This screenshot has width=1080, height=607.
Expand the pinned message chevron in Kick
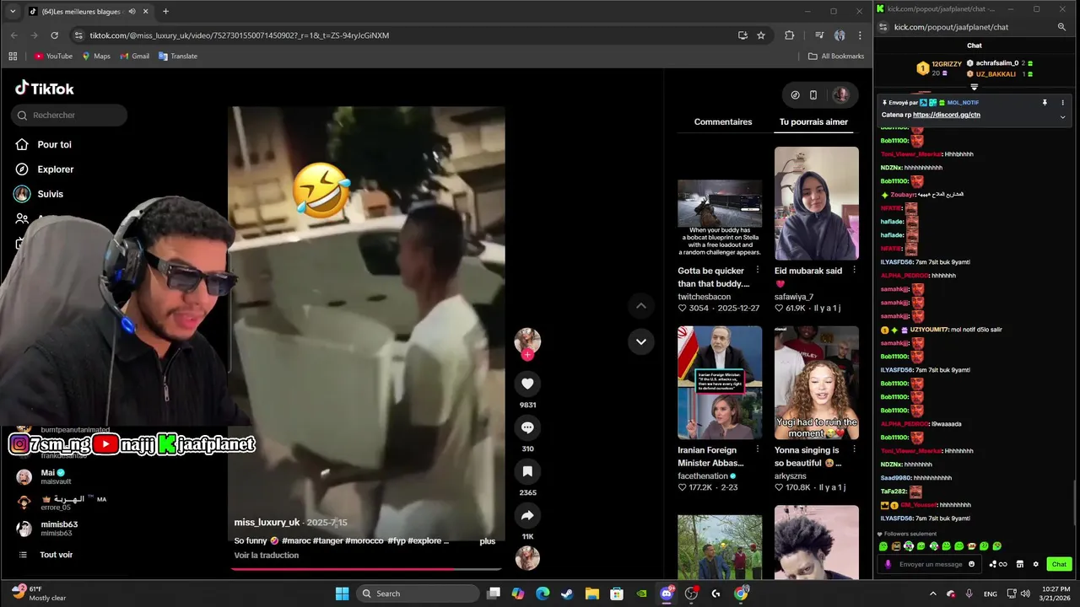(1062, 116)
